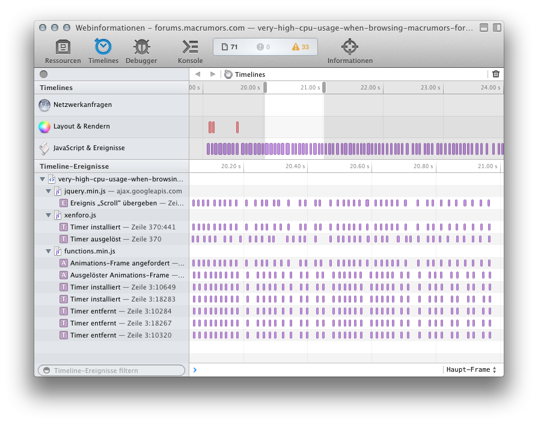Click the A icon of Animations-Frame angefordert
Image resolution: width=538 pixels, height=424 pixels.
click(64, 263)
